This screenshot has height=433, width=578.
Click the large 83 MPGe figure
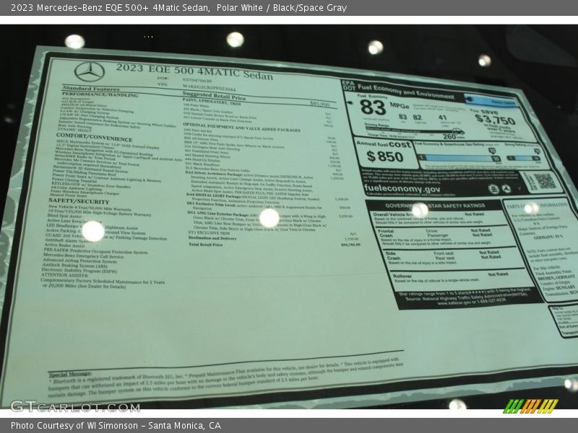373,108
